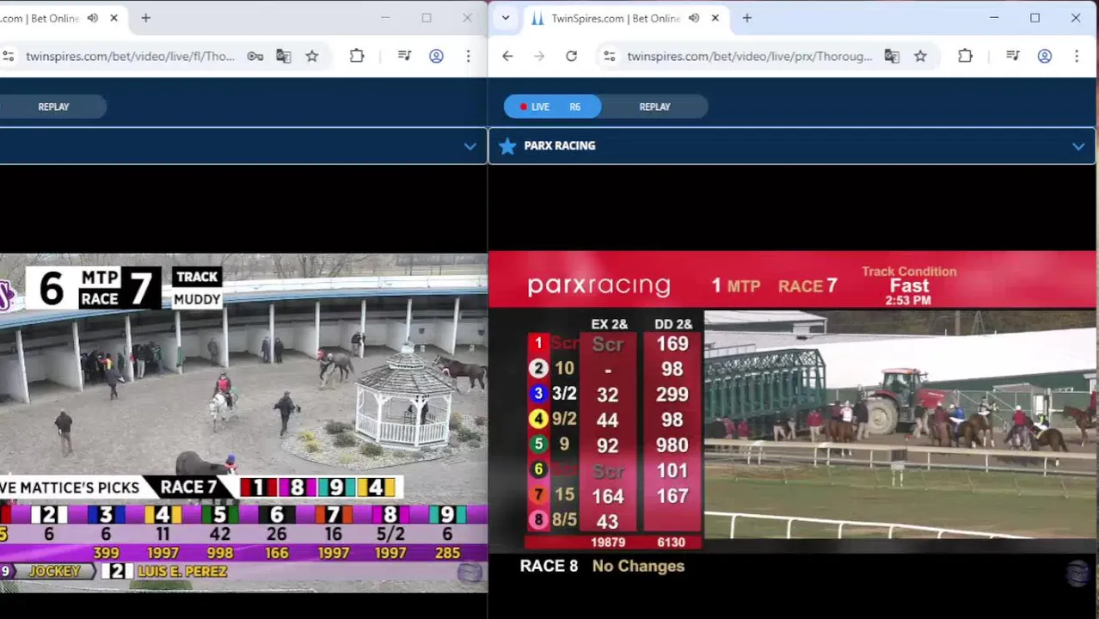Bookmark the page in the left window
Image resolution: width=1099 pixels, height=619 pixels.
point(312,56)
